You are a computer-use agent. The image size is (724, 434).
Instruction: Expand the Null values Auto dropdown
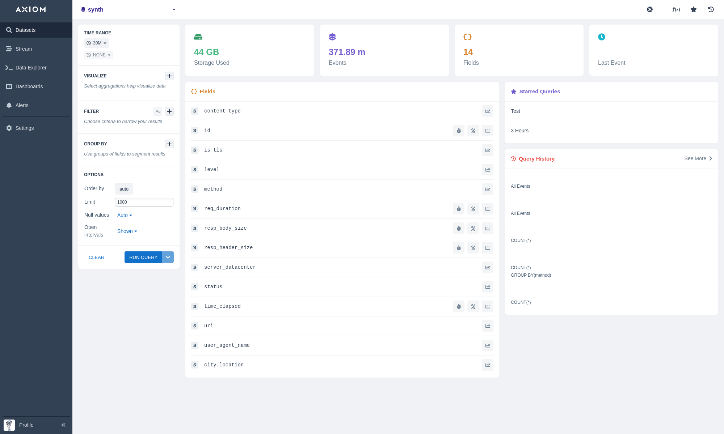pos(125,215)
